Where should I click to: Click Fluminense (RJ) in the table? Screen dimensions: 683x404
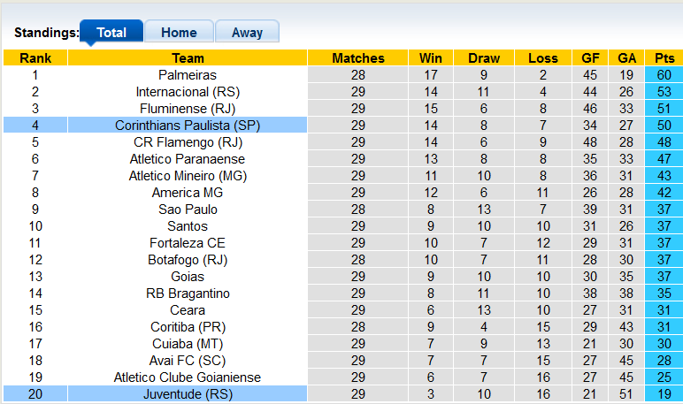pos(188,109)
